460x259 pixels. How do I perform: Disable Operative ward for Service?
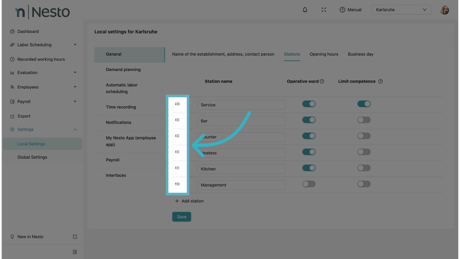coord(309,104)
